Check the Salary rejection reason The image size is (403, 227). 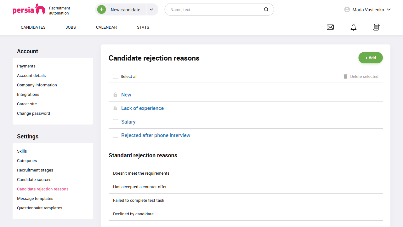(x=116, y=122)
